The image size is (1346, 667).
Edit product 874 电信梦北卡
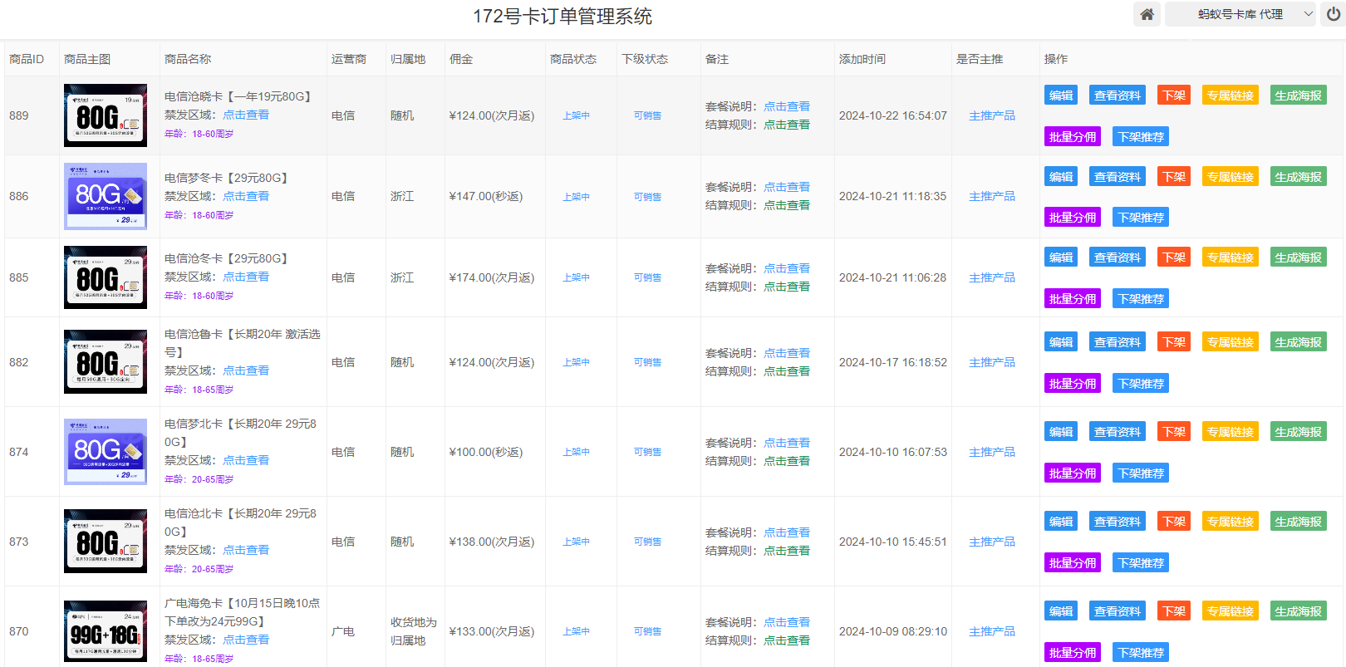1061,432
